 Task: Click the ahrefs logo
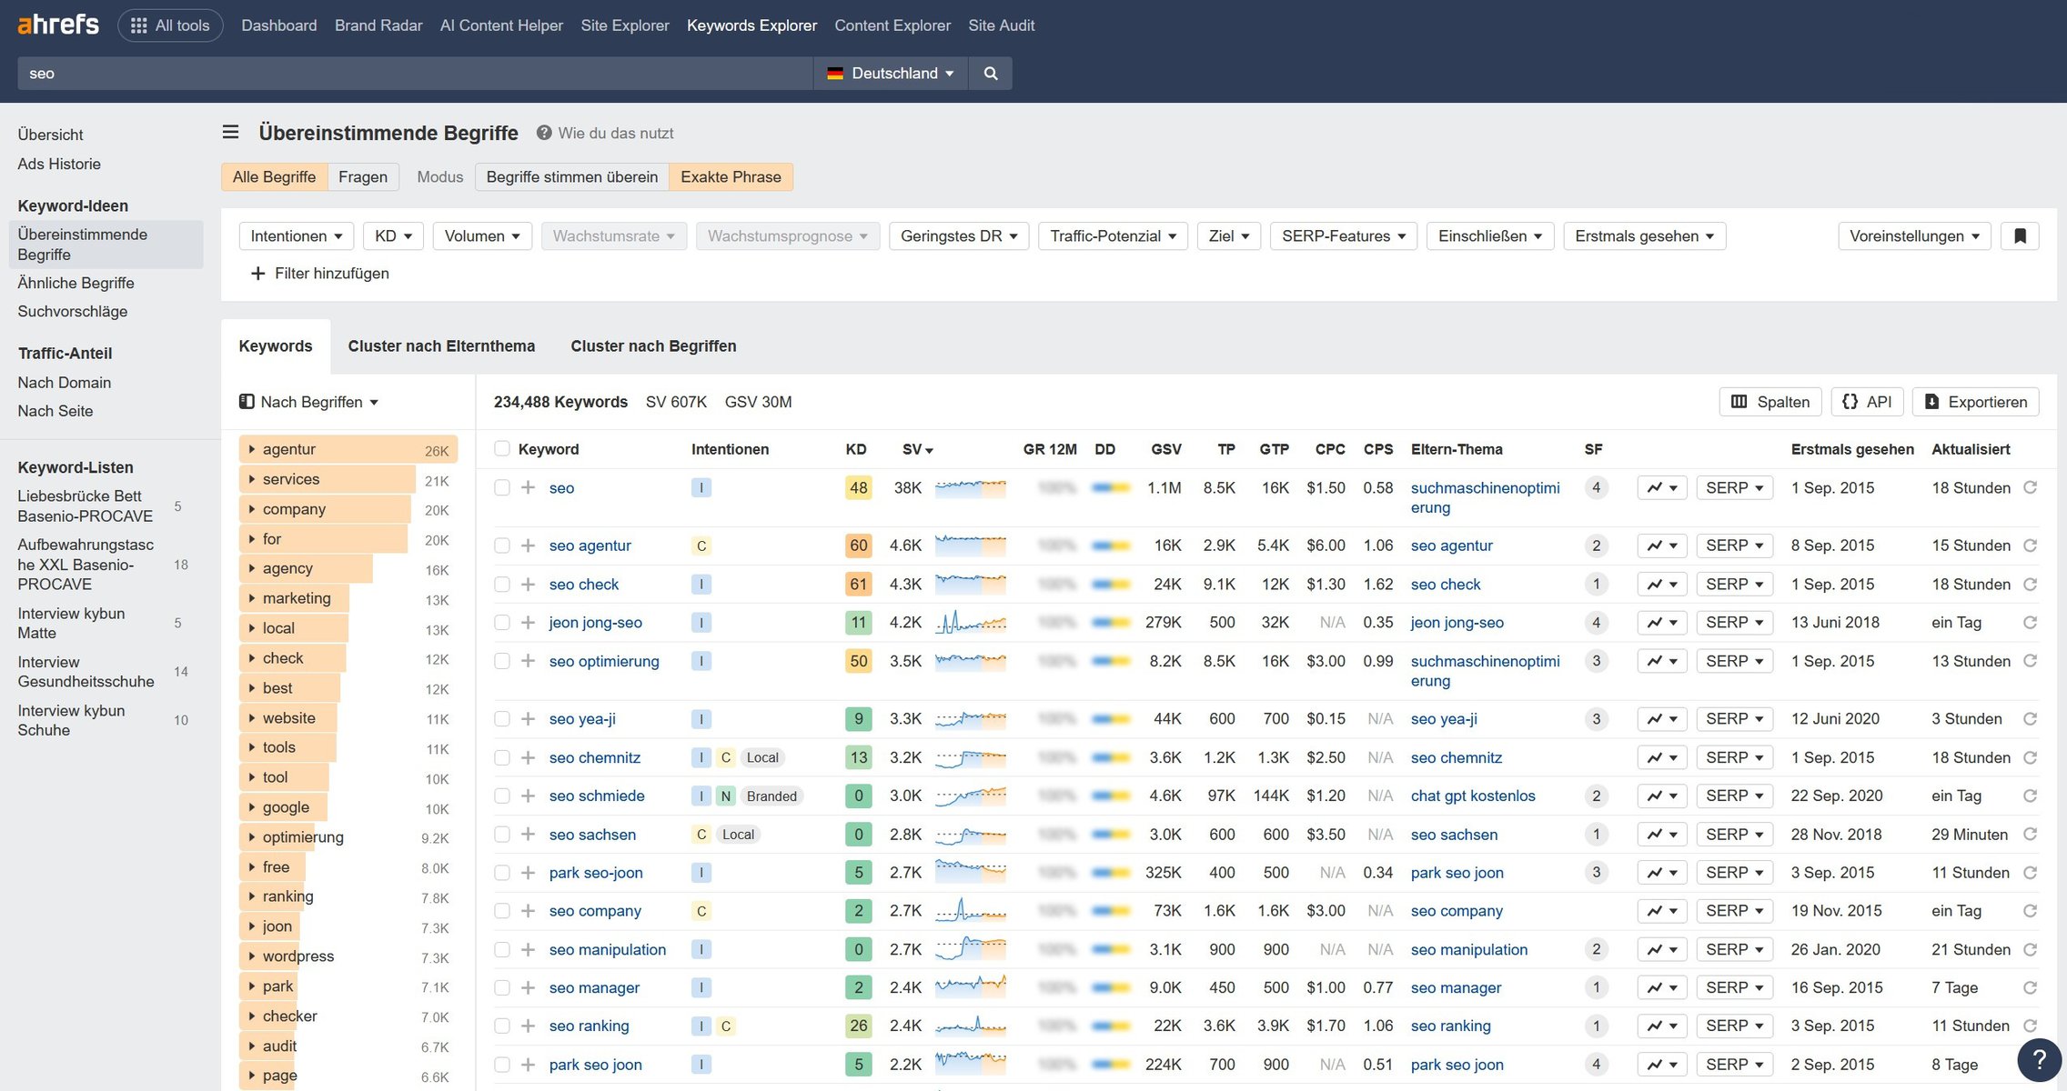click(58, 25)
